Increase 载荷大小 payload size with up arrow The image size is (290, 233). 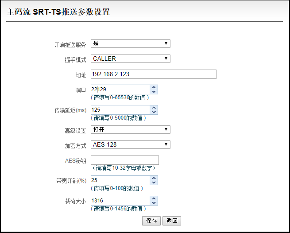(154, 198)
